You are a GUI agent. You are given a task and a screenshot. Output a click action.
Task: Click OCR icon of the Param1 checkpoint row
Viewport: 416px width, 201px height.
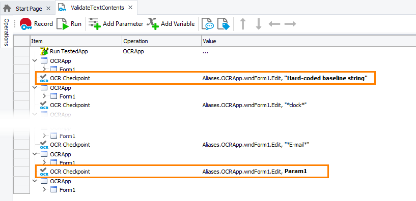point(44,172)
